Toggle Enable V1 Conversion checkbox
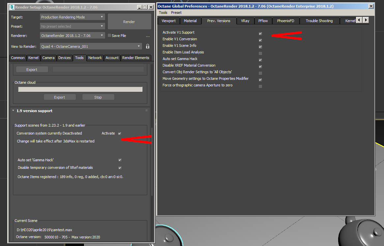Screen dimensions: 384x246 (x=260, y=40)
